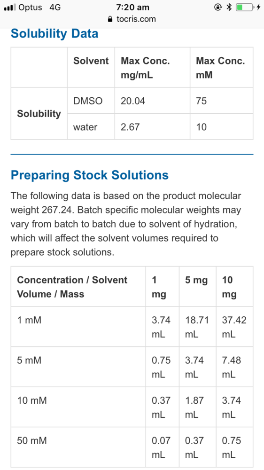Select the Solubility Data heading
264x470 pixels.
point(54,33)
